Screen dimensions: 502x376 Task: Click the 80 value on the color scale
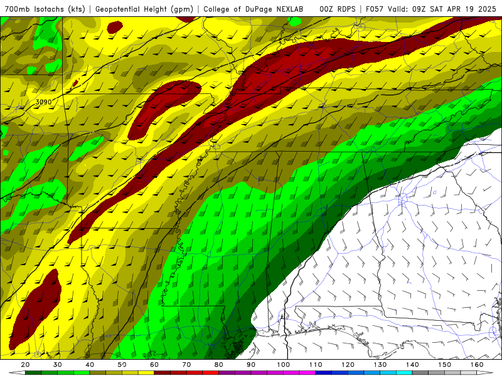click(218, 365)
